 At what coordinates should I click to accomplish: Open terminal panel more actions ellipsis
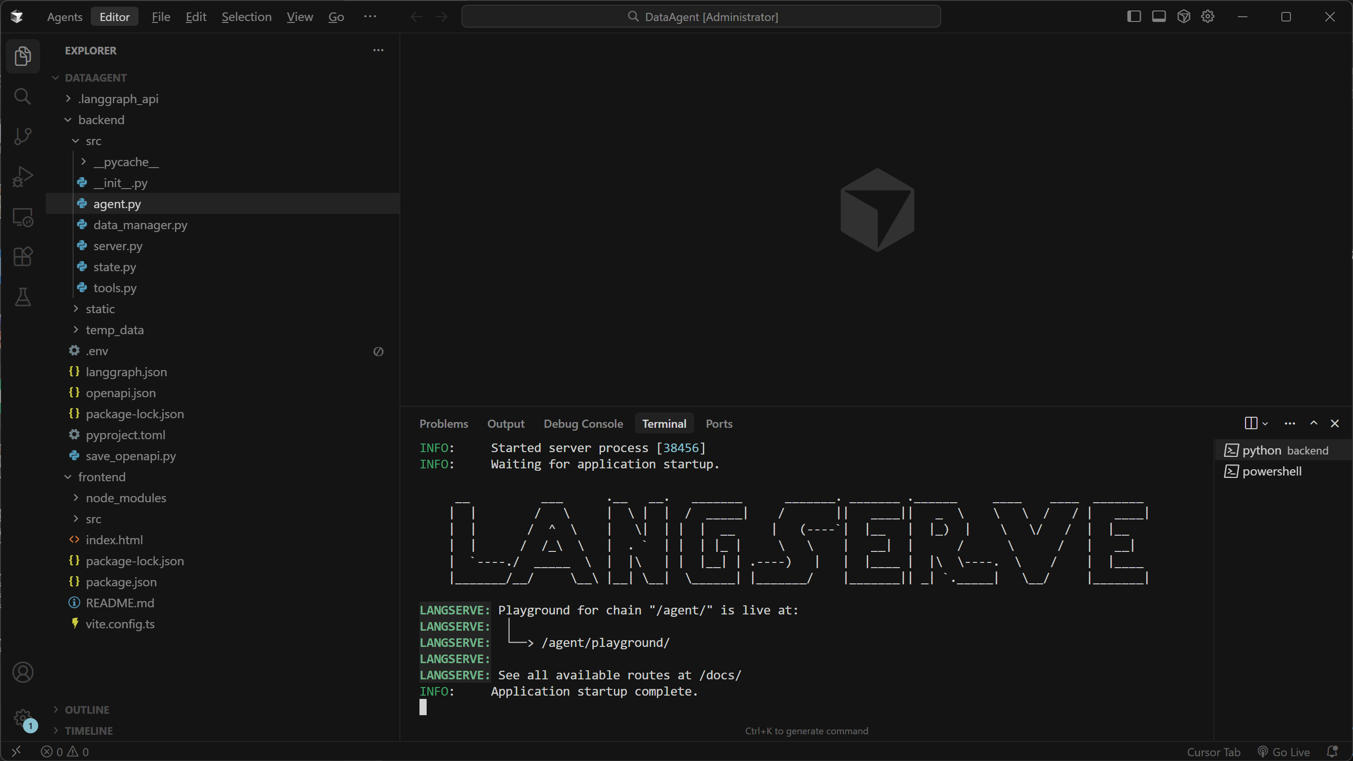1289,423
